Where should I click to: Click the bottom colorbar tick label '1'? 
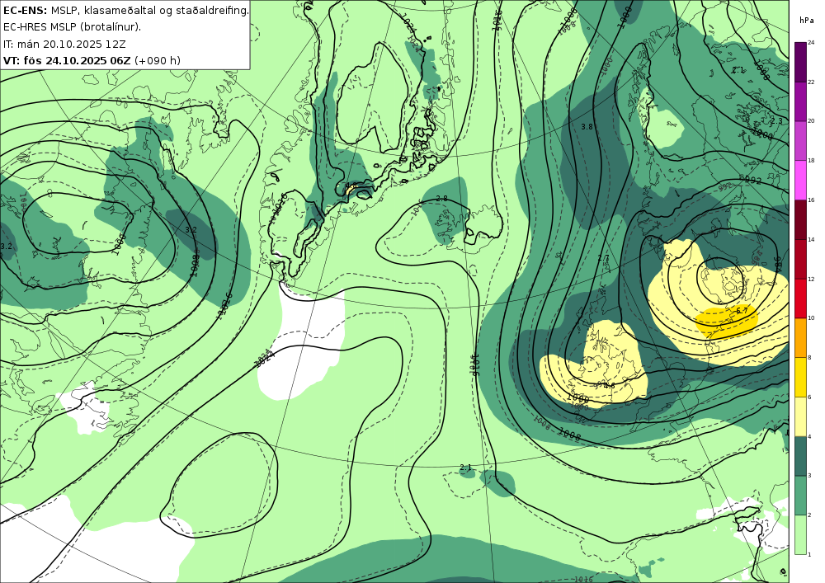coord(809,554)
